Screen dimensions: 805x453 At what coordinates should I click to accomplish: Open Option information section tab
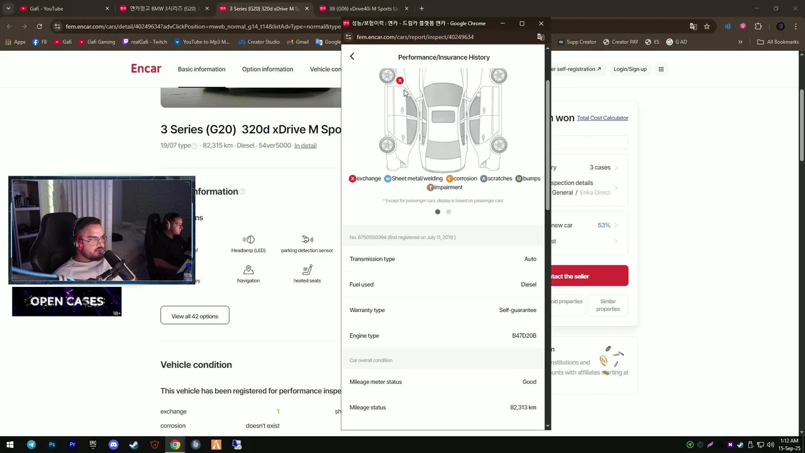(x=267, y=69)
